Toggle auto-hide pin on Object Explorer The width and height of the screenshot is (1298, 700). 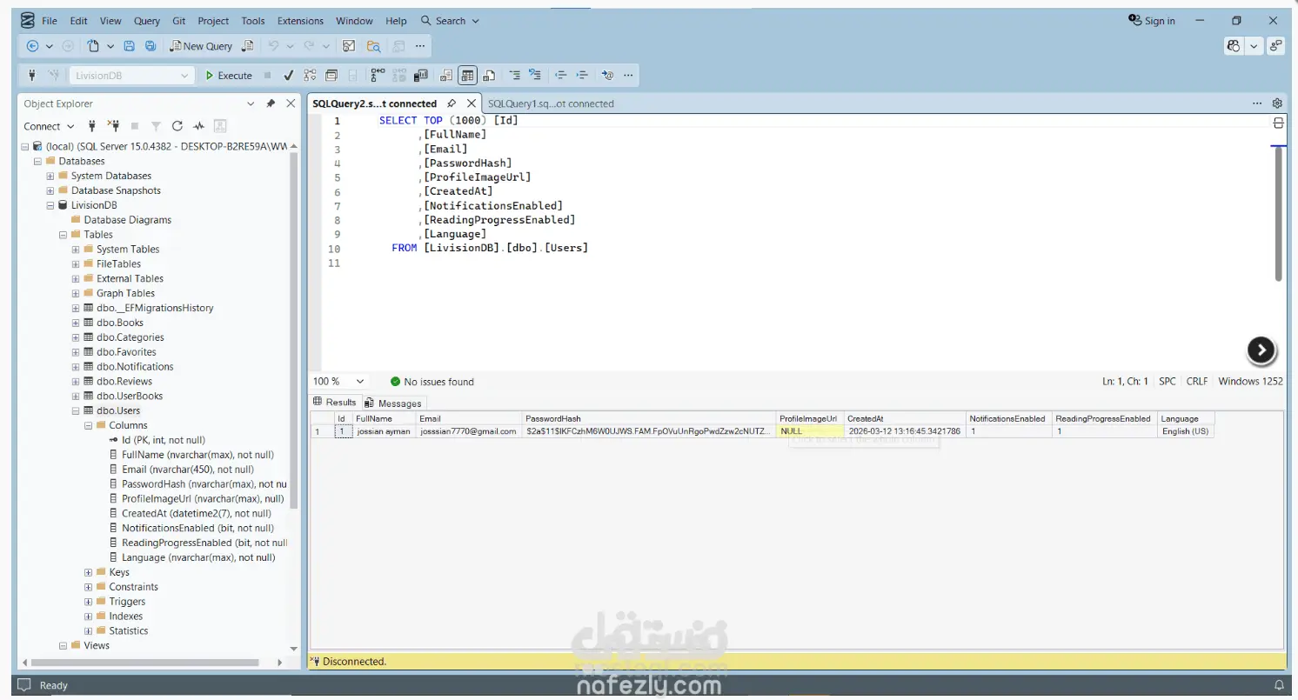coord(271,103)
